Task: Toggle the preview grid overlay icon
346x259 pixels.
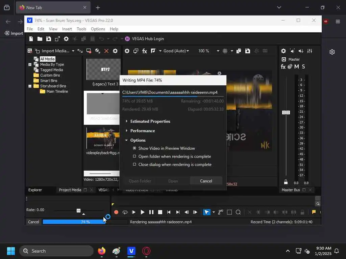Action: coord(225,51)
